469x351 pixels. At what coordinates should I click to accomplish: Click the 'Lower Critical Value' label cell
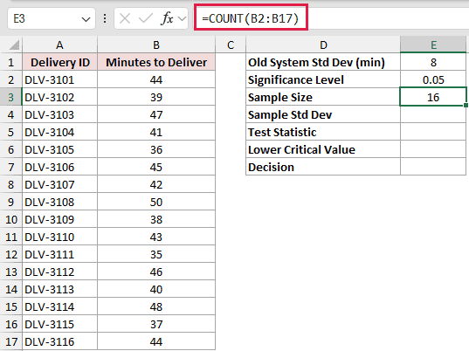tap(323, 149)
